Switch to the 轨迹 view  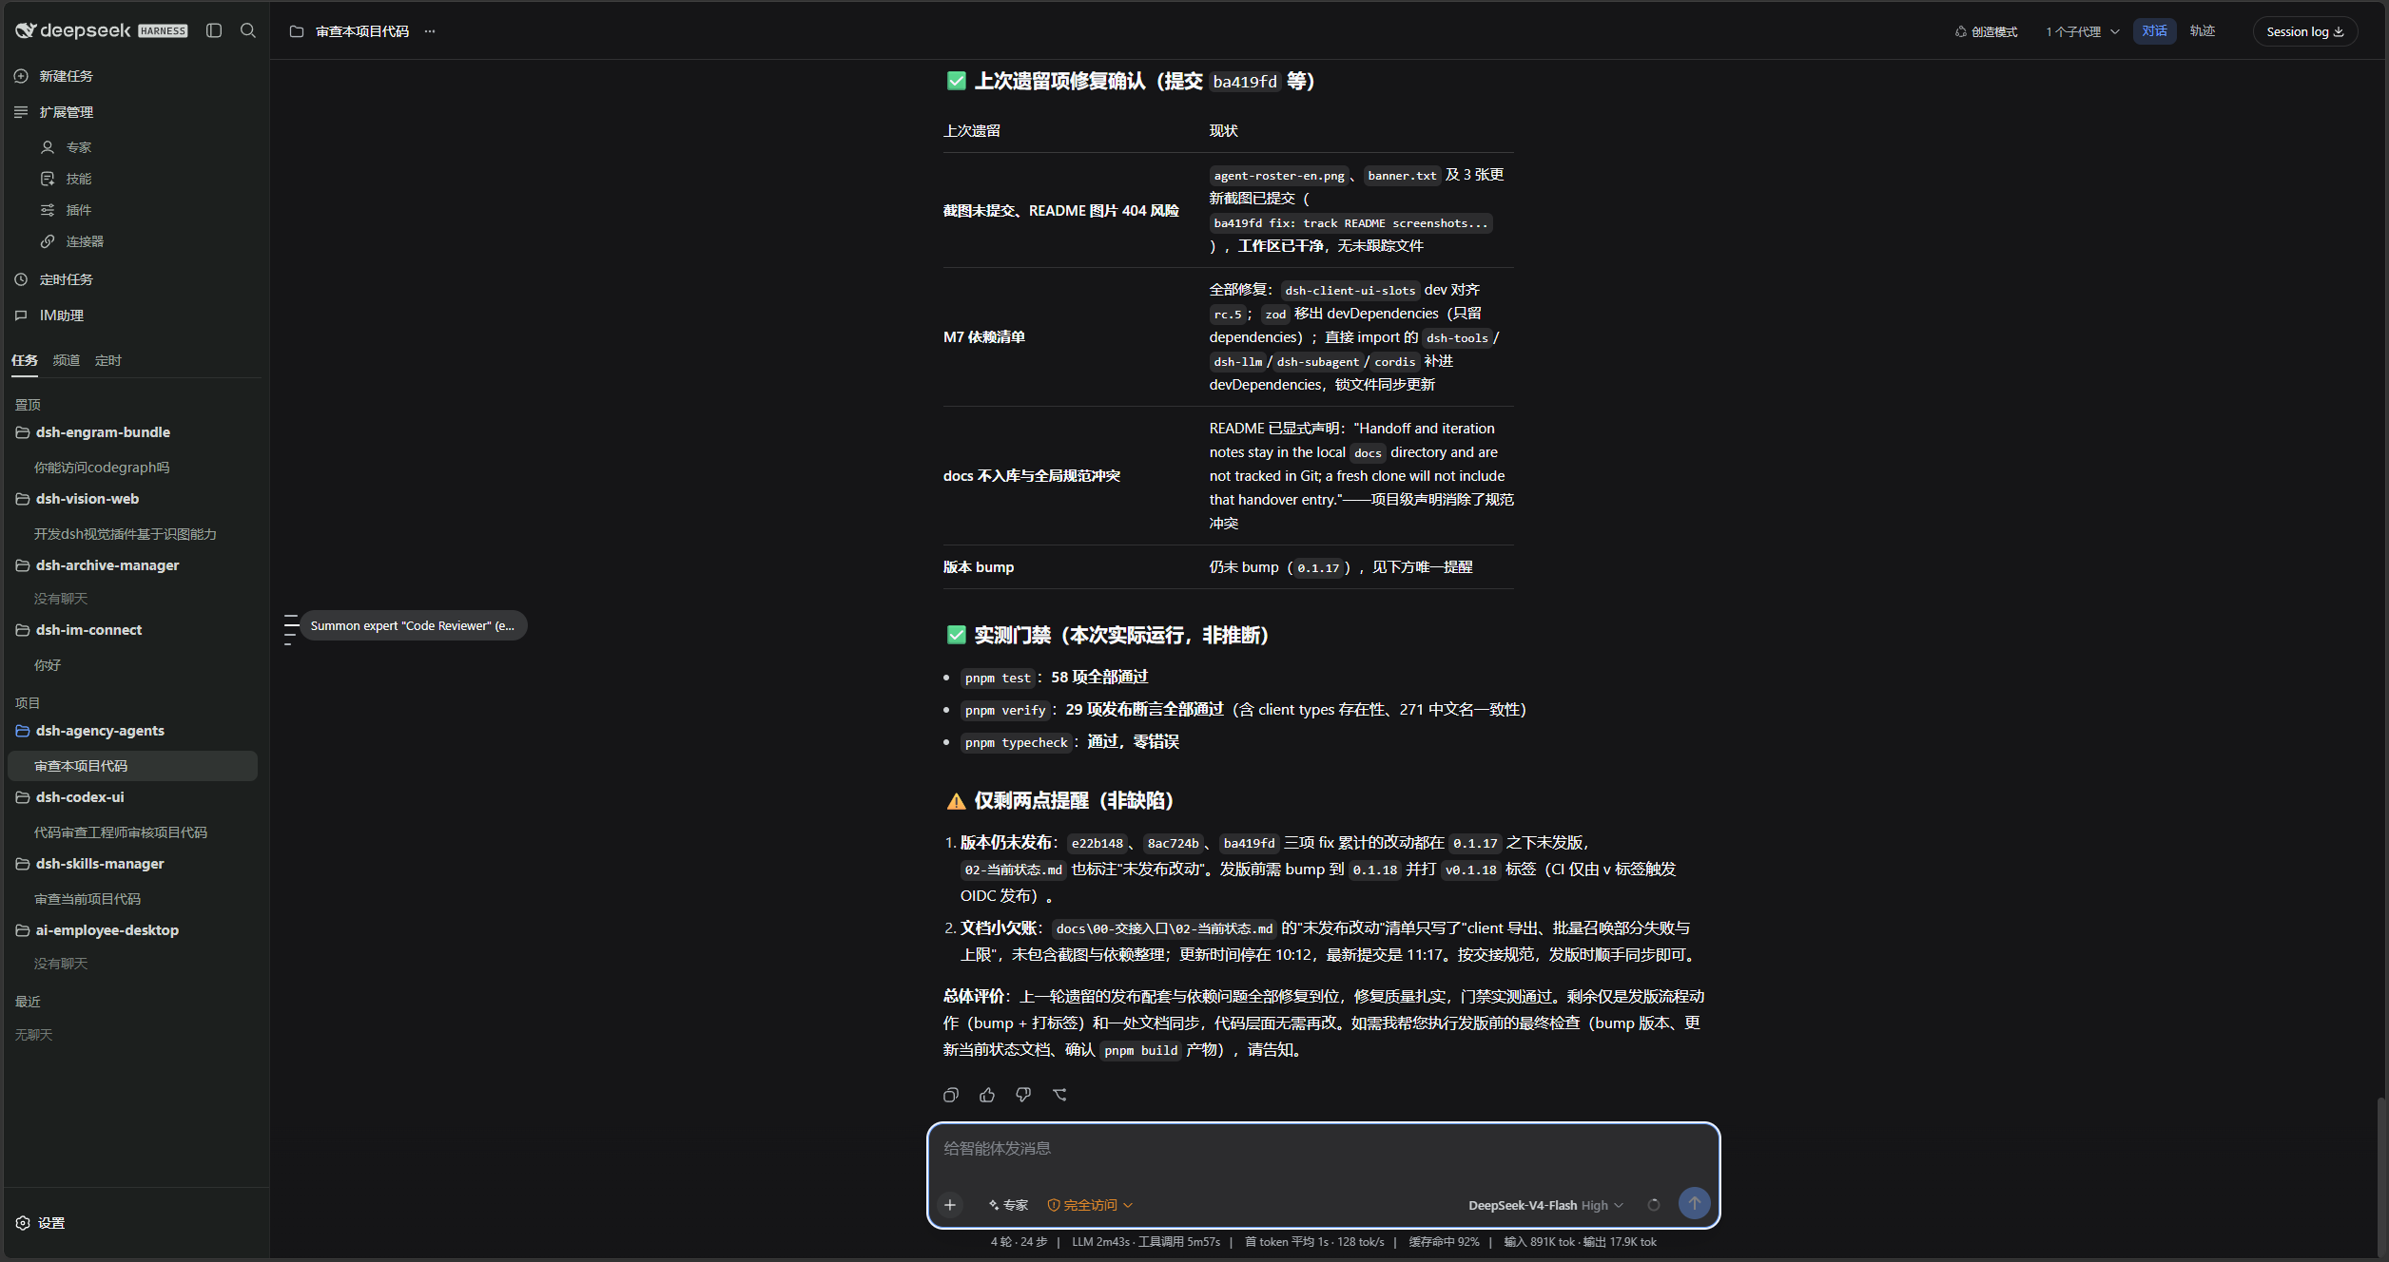(x=2203, y=31)
